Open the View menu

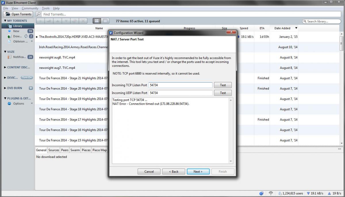pos(15,8)
